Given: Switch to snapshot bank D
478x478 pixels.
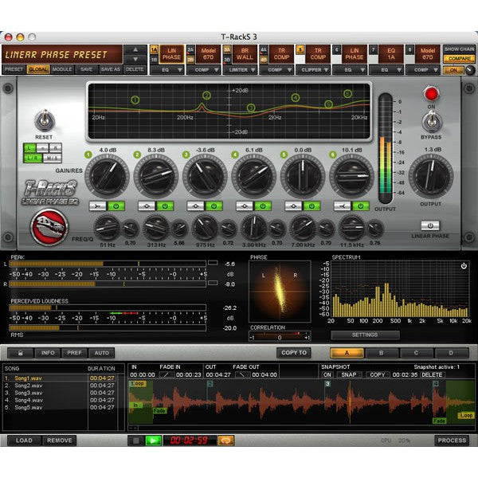Looking at the screenshot, I should coord(451,353).
